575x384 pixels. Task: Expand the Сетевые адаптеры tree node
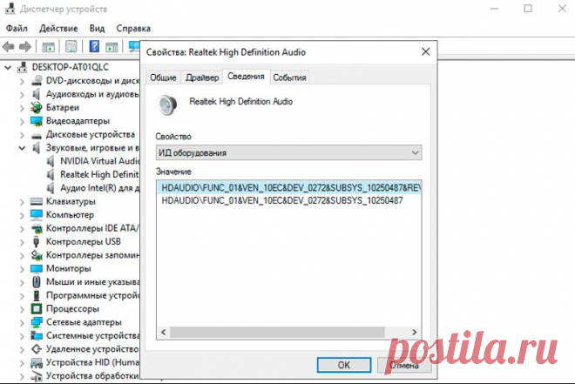click(22, 322)
